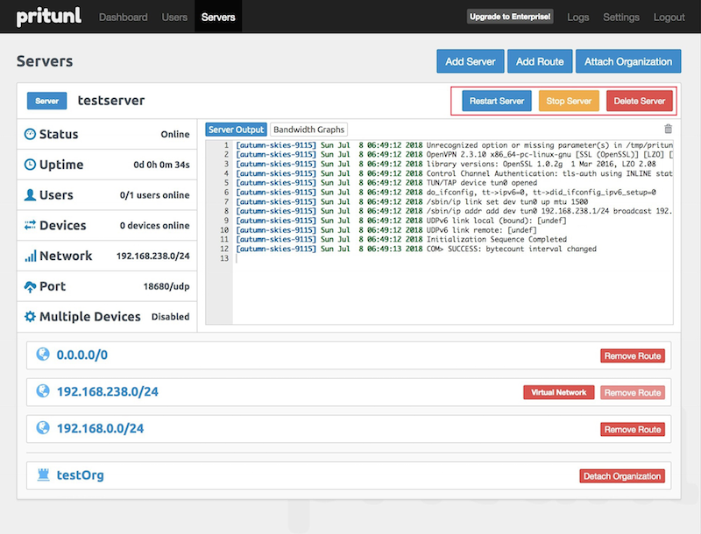Click the Virtual Network label button
Image resolution: width=701 pixels, height=534 pixels.
(559, 392)
